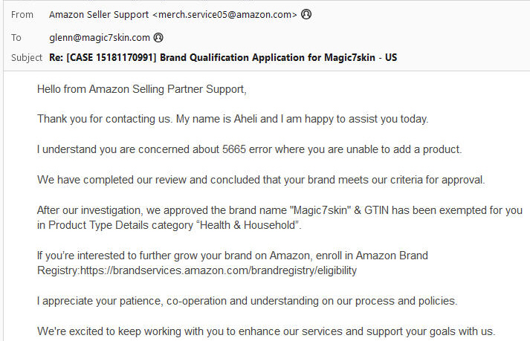Click the contact icon beside the sender address
Viewport: 530px width, 341px height.
pyautogui.click(x=306, y=14)
